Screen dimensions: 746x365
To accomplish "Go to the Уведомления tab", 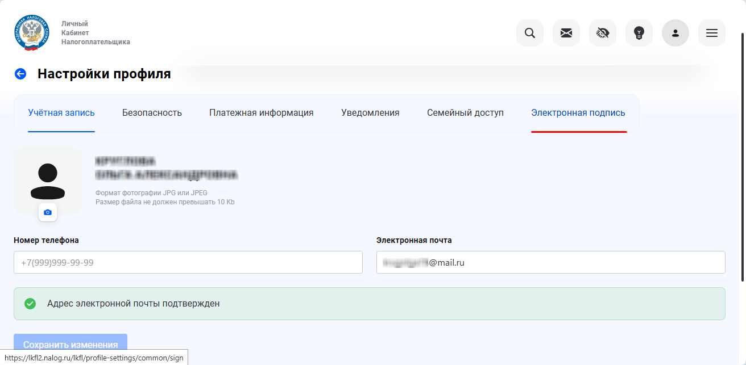I will (370, 113).
